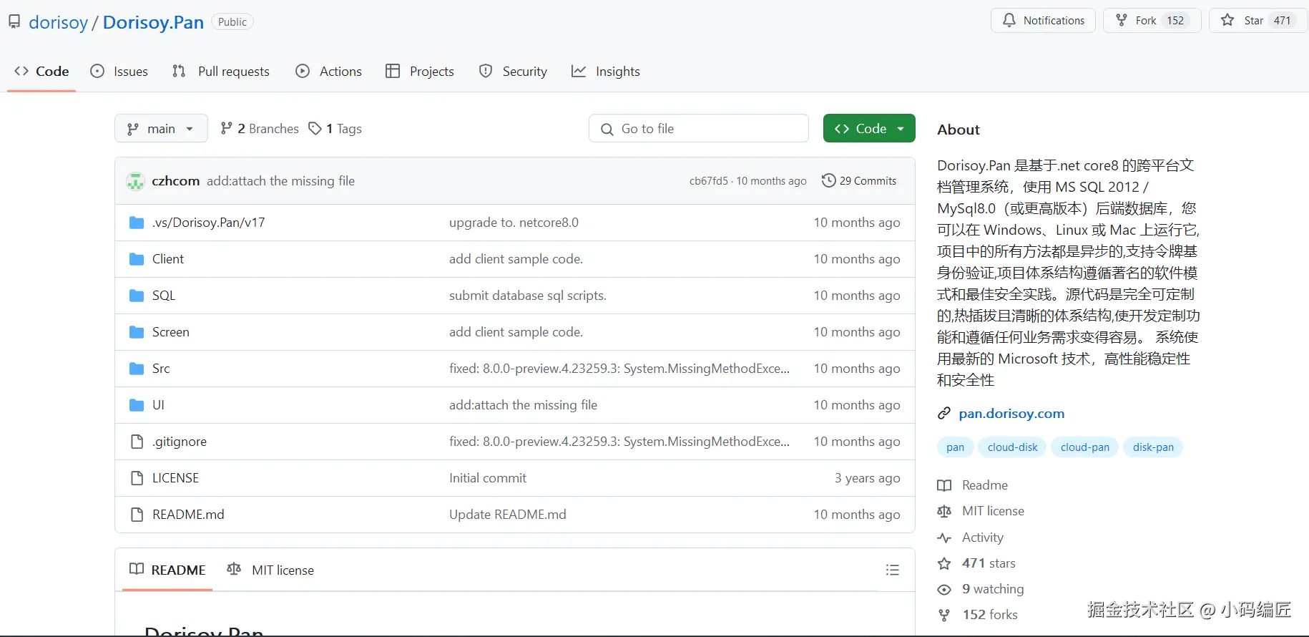Click the Fork repository icon

(1122, 21)
